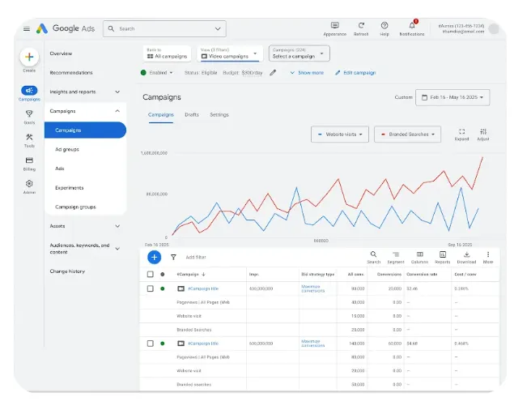Select Experiments in the sidebar

pos(69,187)
